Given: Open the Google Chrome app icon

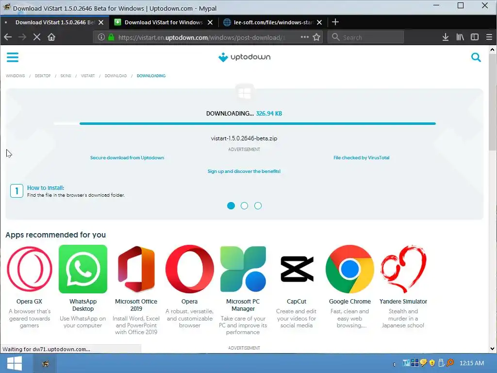Looking at the screenshot, I should (x=350, y=269).
